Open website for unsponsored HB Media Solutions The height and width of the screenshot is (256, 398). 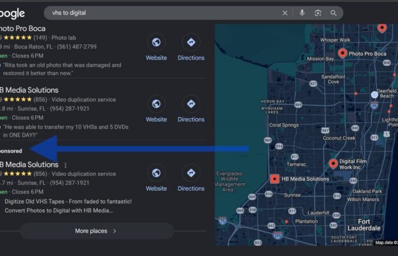[x=156, y=104]
